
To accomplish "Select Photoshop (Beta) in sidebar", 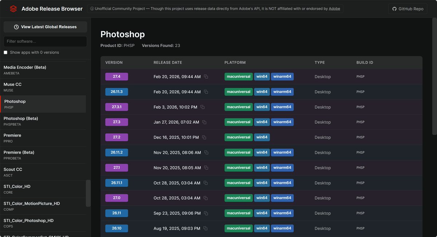I will 43,121.
